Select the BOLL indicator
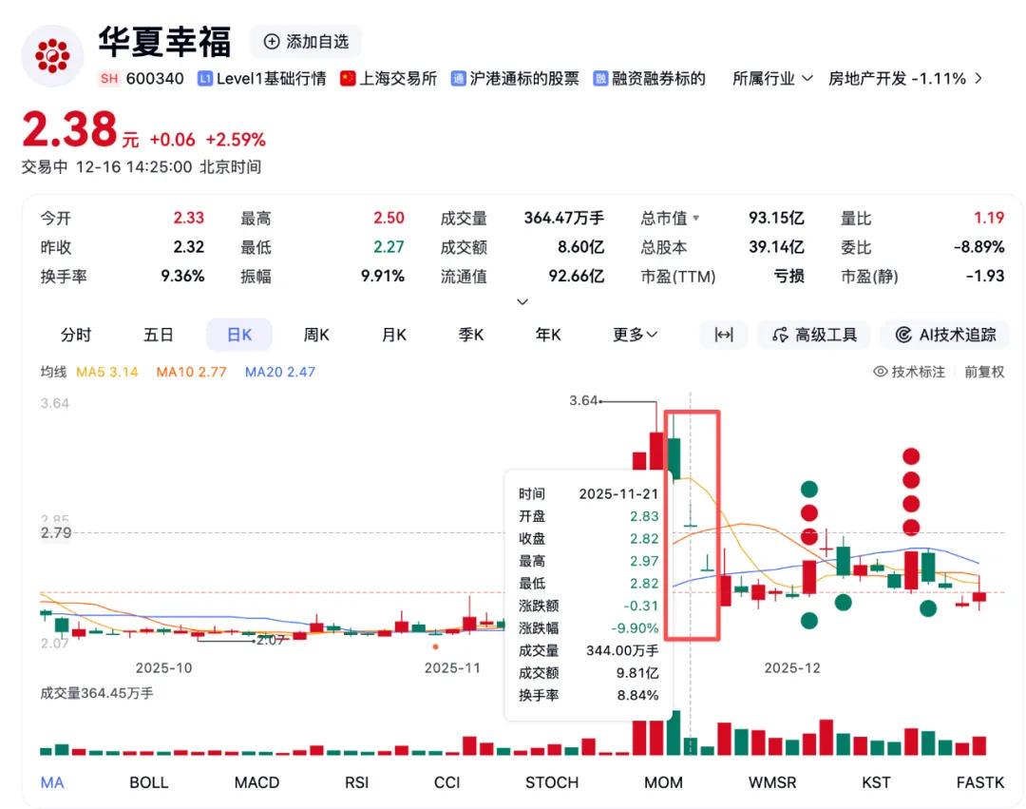 (x=148, y=782)
